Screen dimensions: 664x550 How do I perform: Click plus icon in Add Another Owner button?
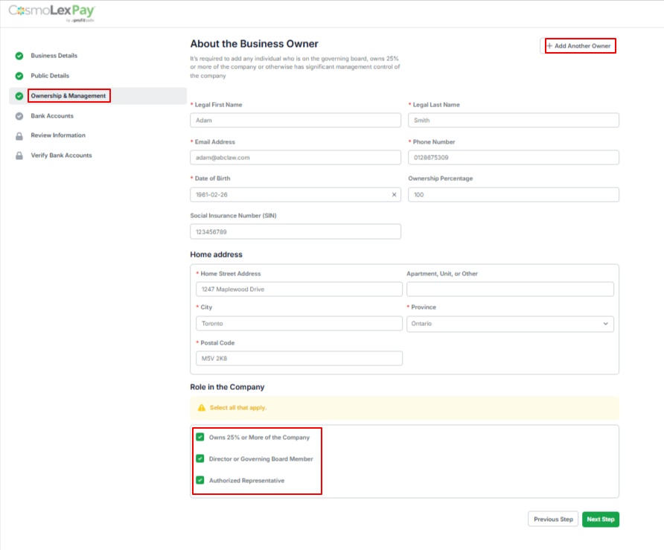tap(549, 45)
